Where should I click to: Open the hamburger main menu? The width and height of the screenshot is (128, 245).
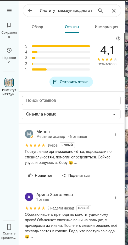9,11
